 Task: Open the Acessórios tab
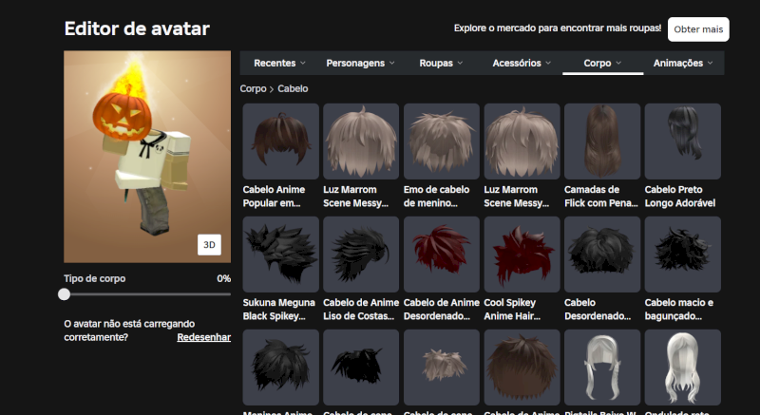522,63
